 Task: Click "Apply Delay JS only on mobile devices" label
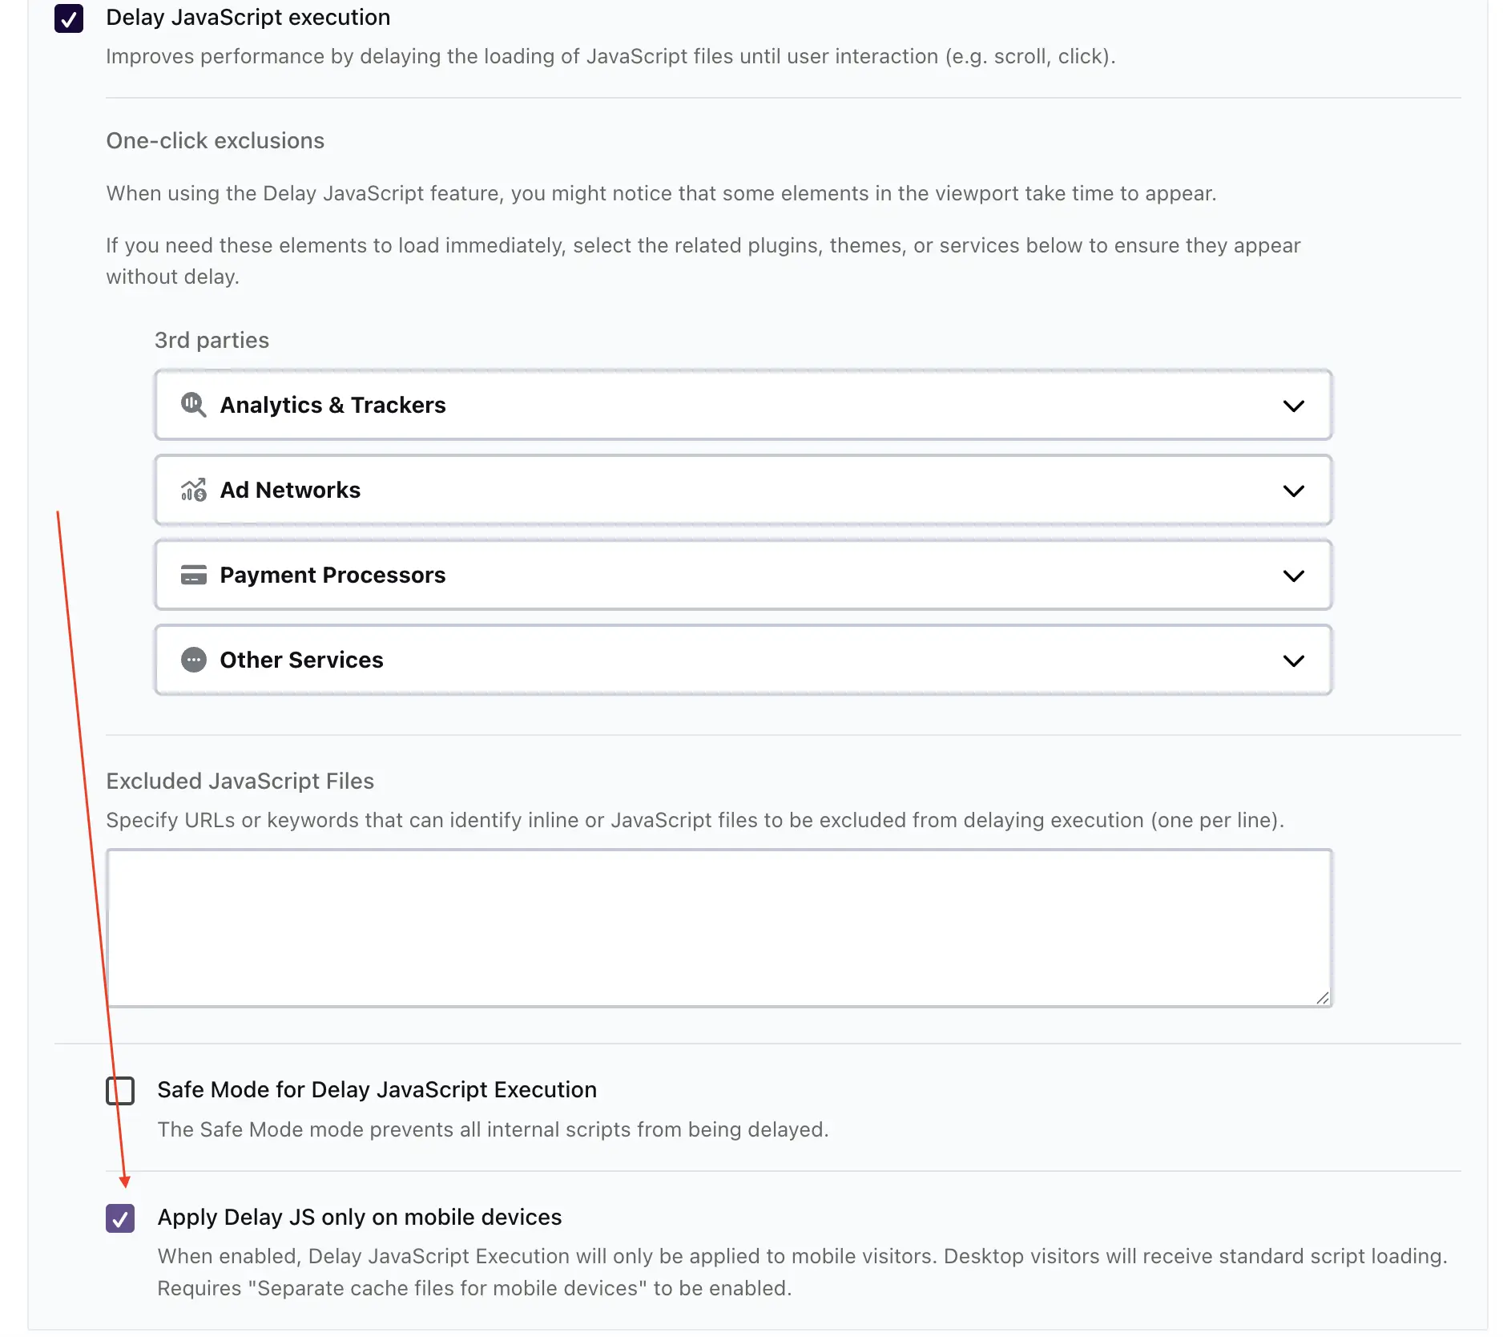click(359, 1217)
